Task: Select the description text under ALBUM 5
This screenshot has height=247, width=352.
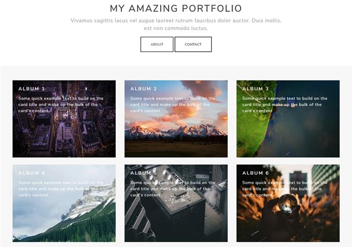Action: coord(173,189)
